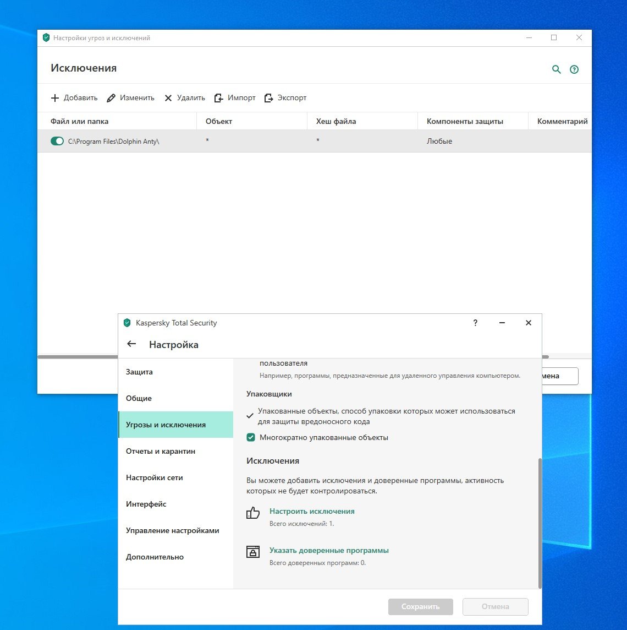Close the Kaspersky Total Security window

pos(529,323)
